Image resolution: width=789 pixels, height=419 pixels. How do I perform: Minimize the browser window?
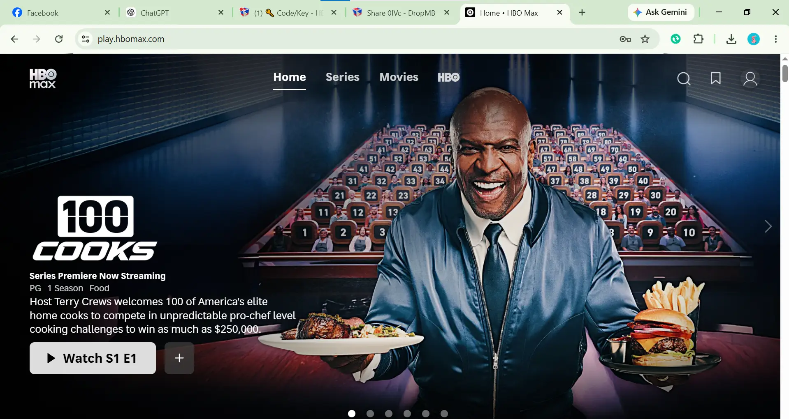[x=719, y=12]
